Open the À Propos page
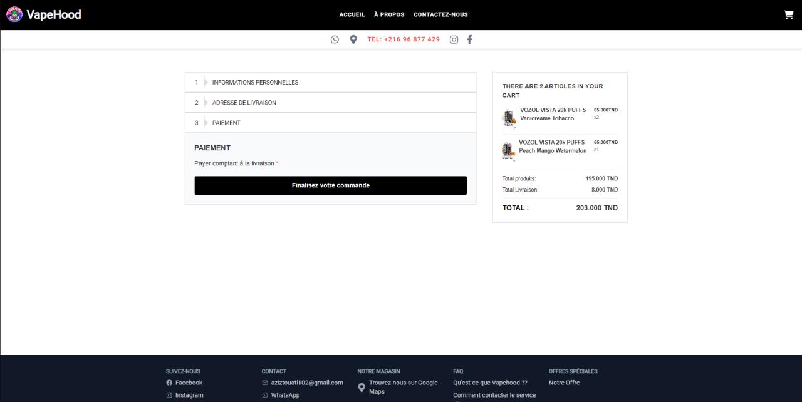 pyautogui.click(x=389, y=14)
